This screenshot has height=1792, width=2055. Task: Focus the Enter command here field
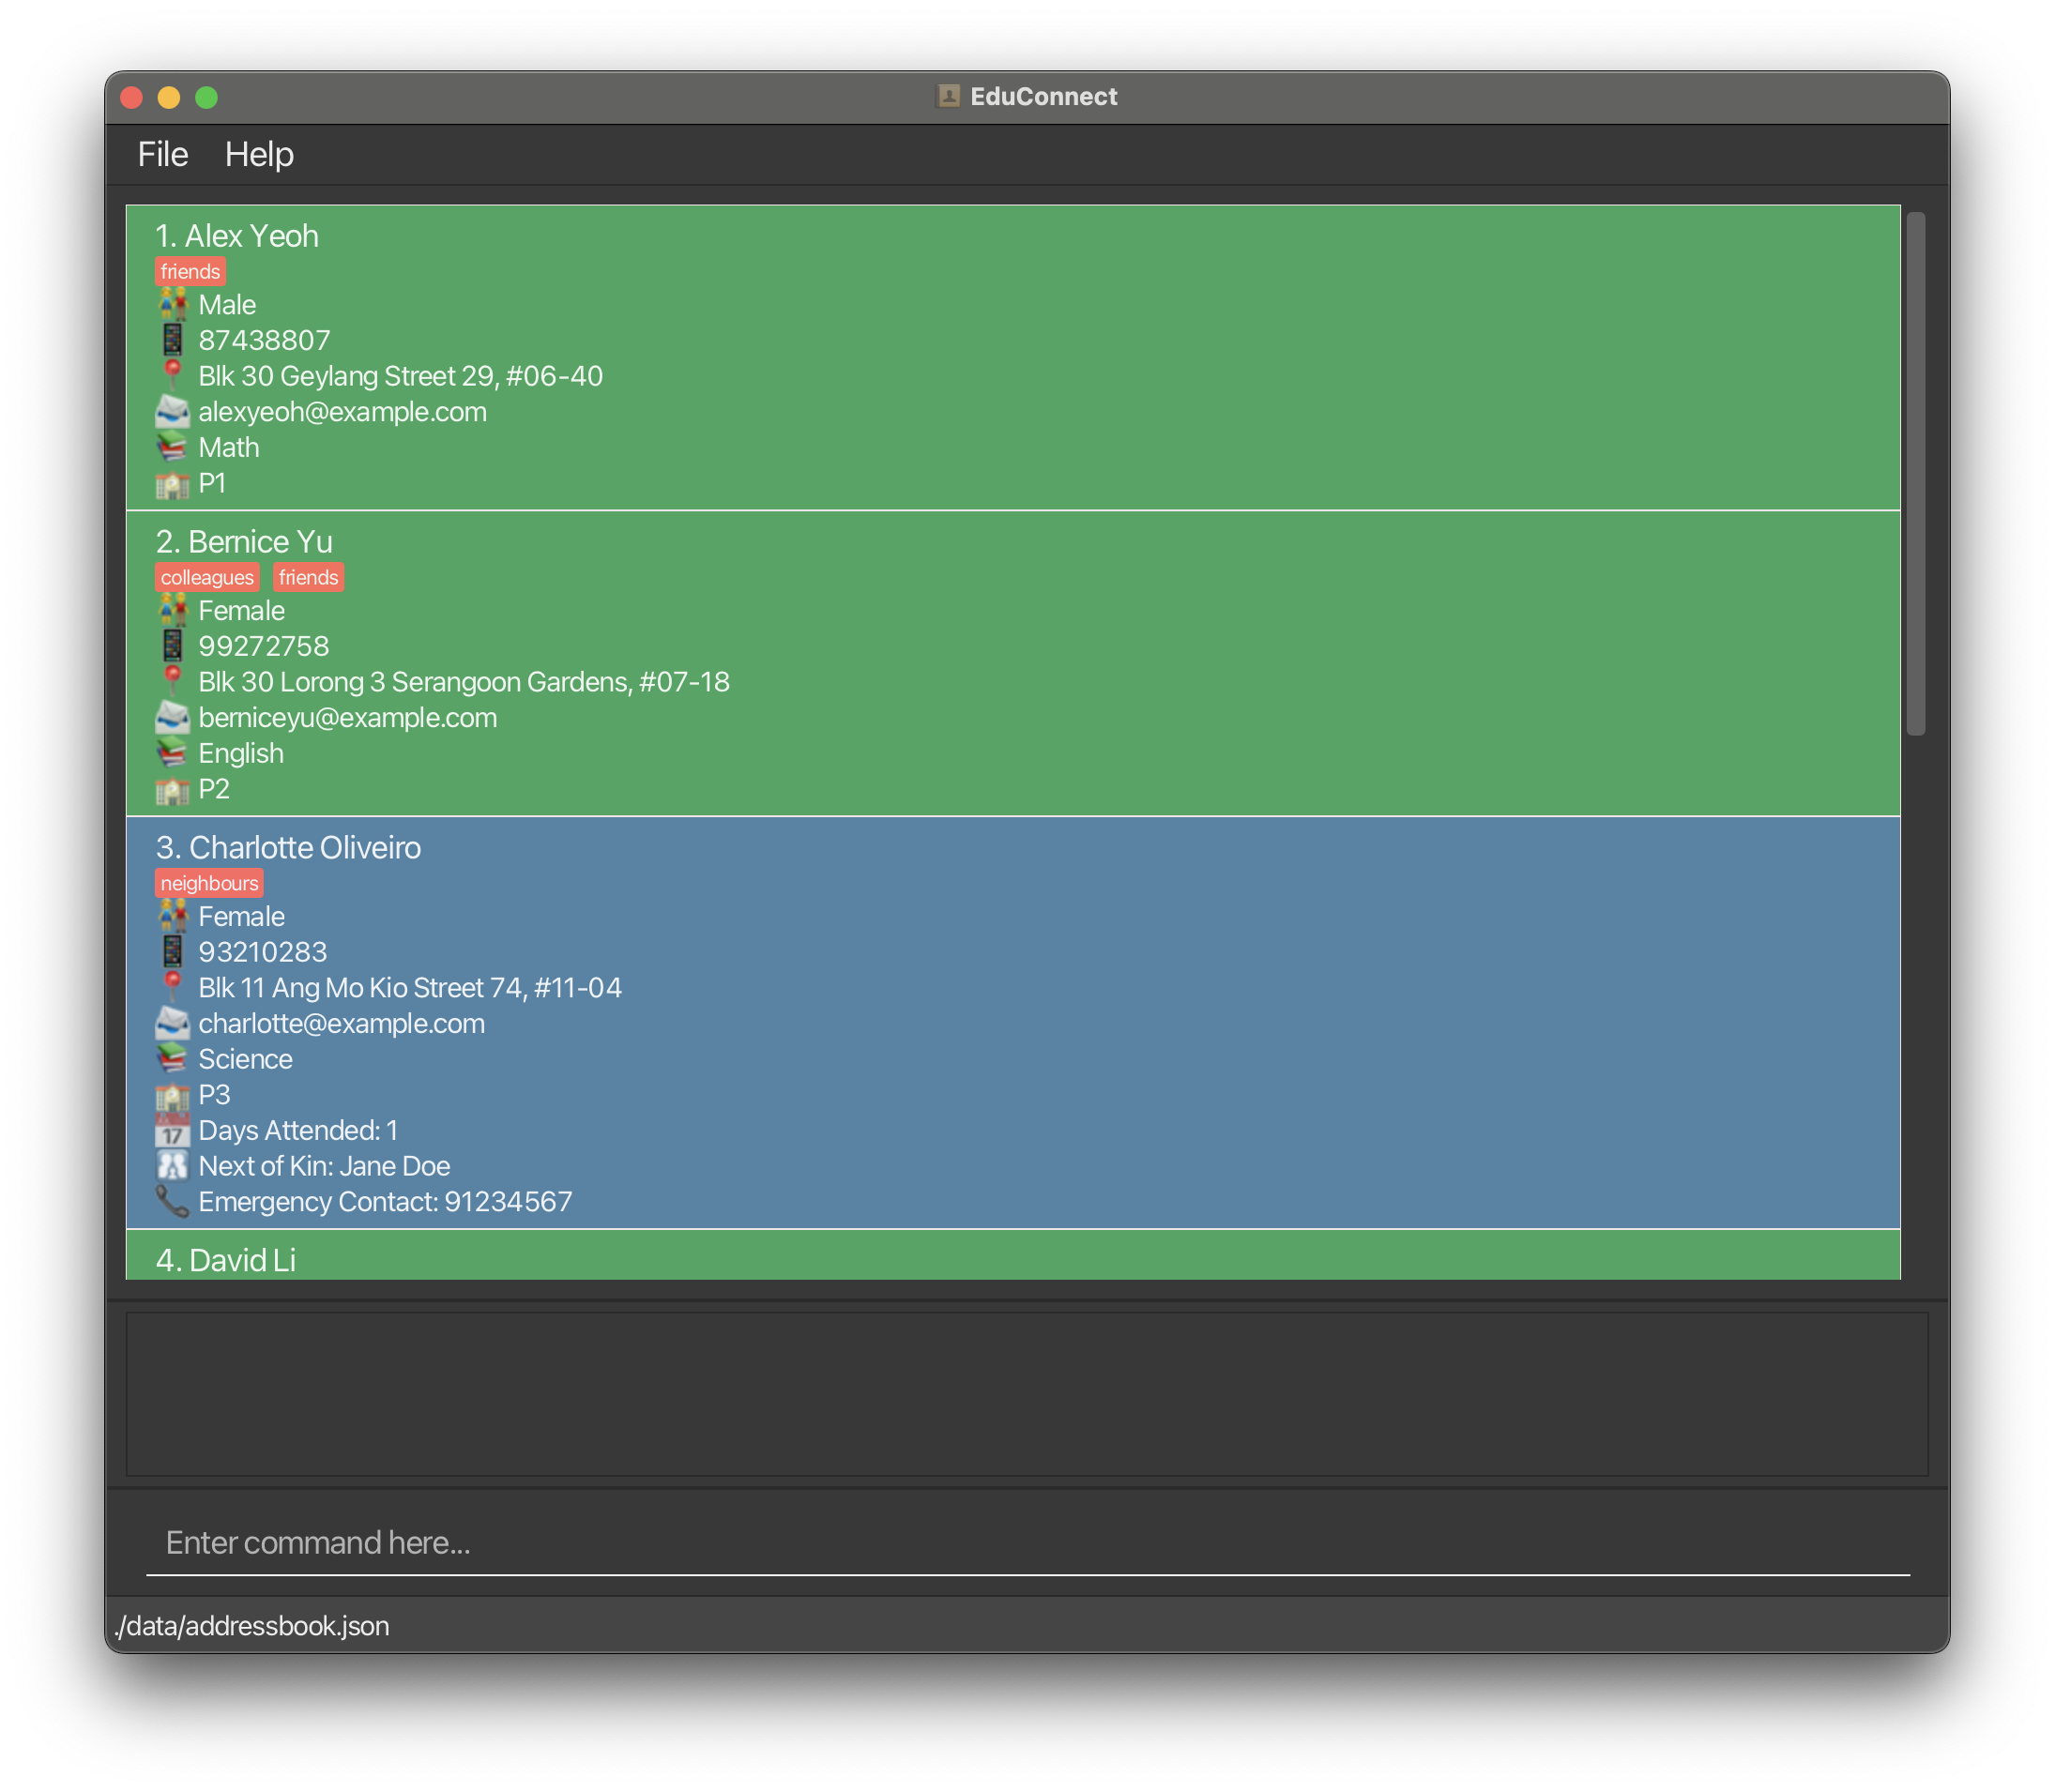pyautogui.click(x=1027, y=1542)
